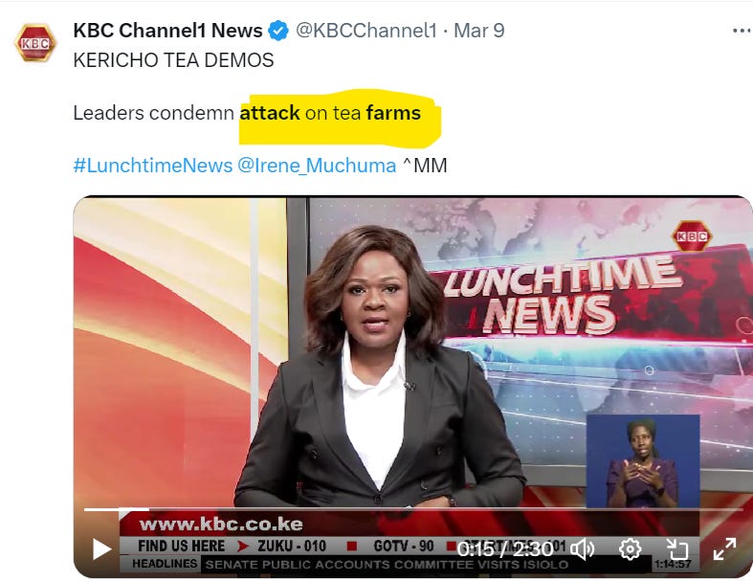
Task: Play the video with the play button
Action: [101, 548]
